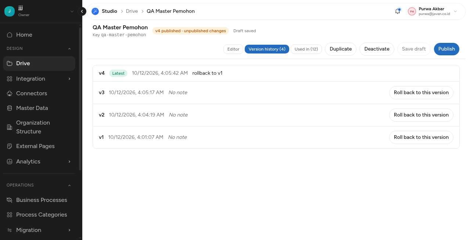Click the v4 published status badge
Viewport: 470px width, 240px height.
pyautogui.click(x=190, y=31)
